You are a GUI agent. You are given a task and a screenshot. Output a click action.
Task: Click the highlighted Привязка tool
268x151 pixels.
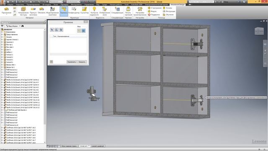click(64, 11)
